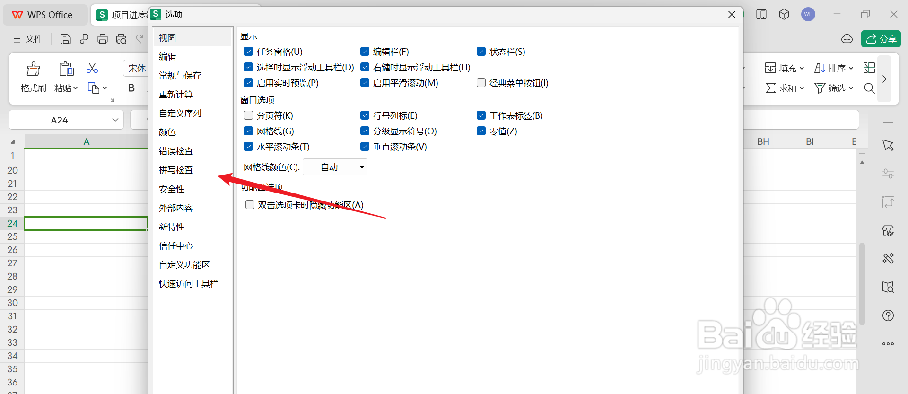This screenshot has height=394, width=908.
Task: Expand the 筛选 dropdown arrow
Action: click(x=851, y=88)
